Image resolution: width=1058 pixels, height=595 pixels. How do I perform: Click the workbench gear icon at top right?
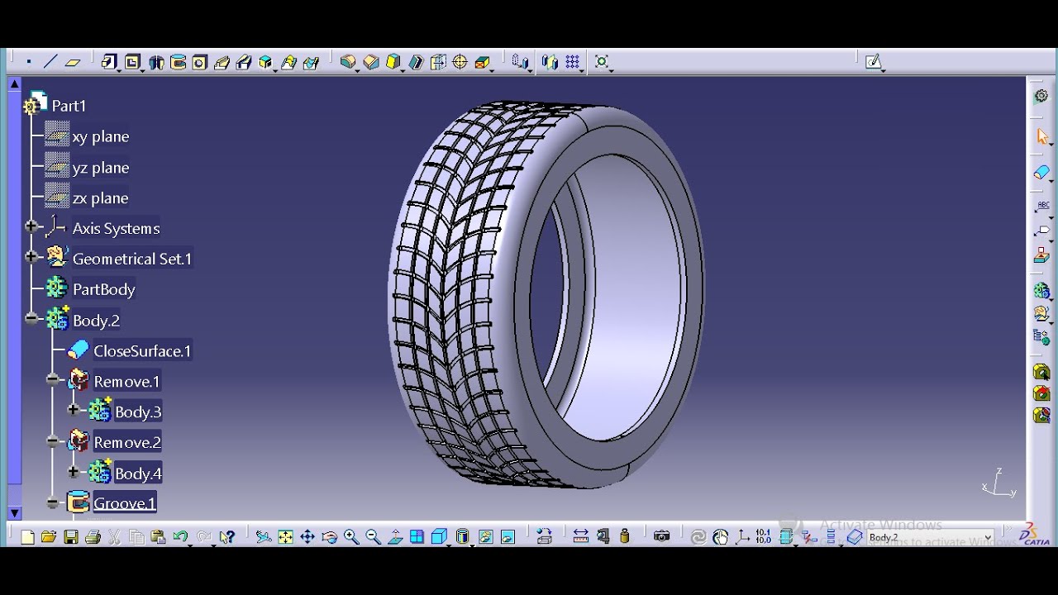point(1041,97)
